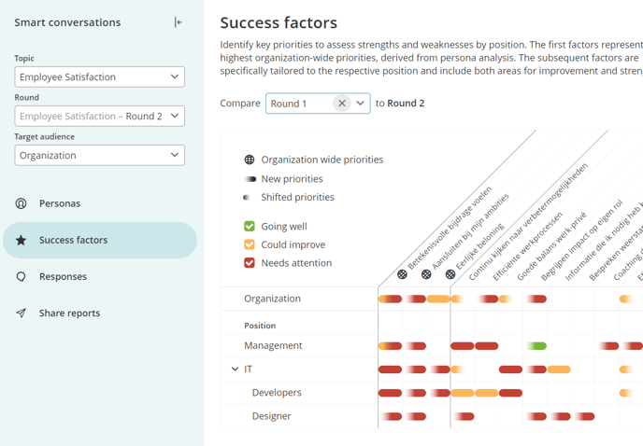Image resolution: width=643 pixels, height=446 pixels.
Task: Collapse the IT position row
Action: click(x=235, y=369)
